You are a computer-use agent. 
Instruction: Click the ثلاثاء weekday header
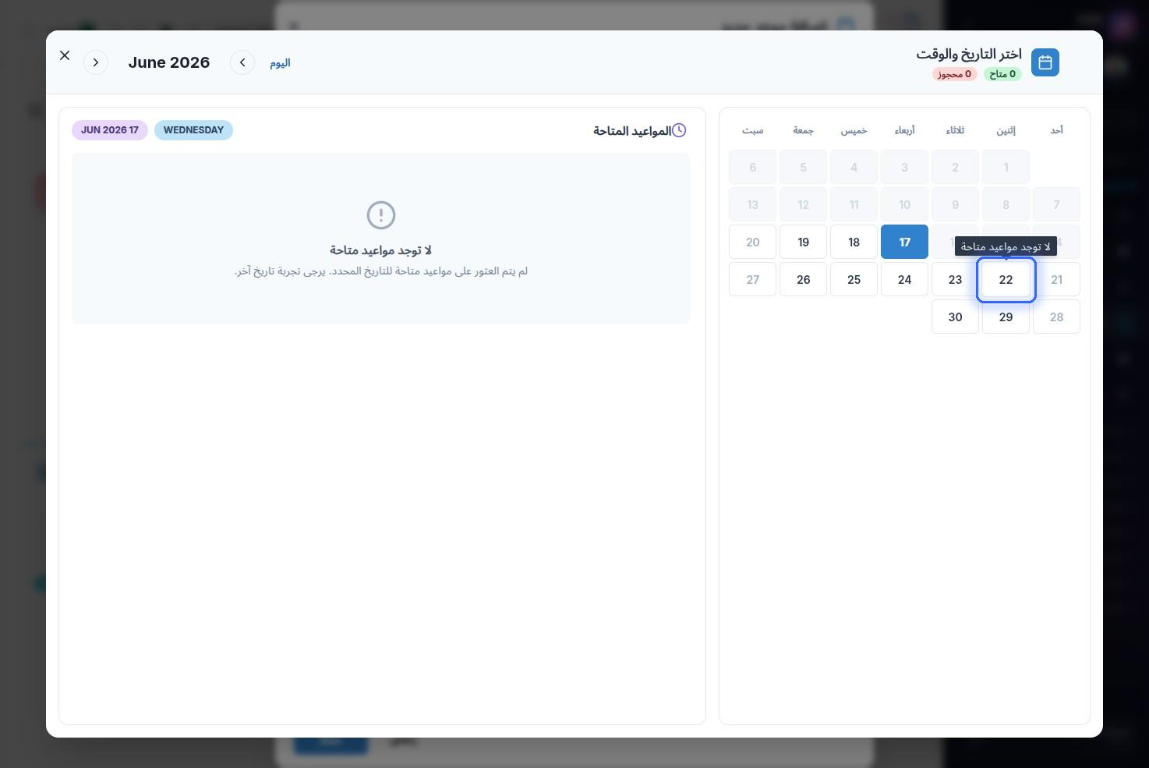955,130
